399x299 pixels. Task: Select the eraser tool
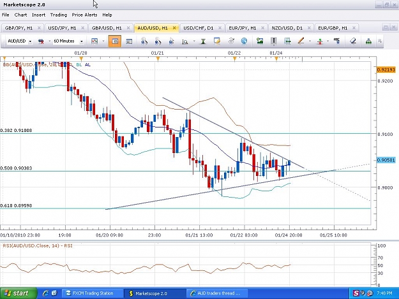[x=352, y=41]
